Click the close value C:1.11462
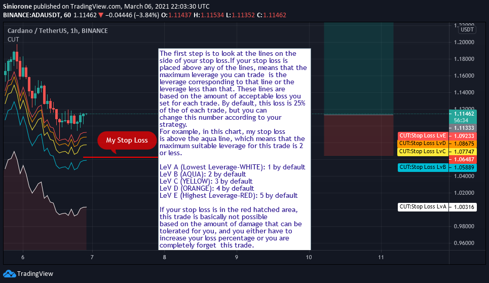 pos(271,15)
